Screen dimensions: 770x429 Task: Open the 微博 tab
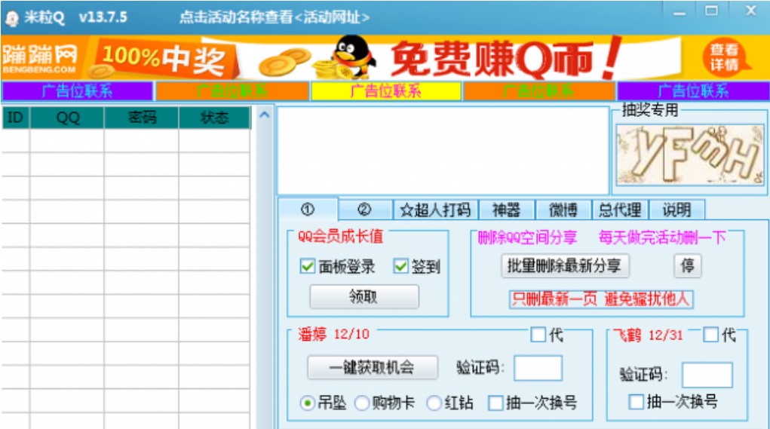click(x=563, y=210)
